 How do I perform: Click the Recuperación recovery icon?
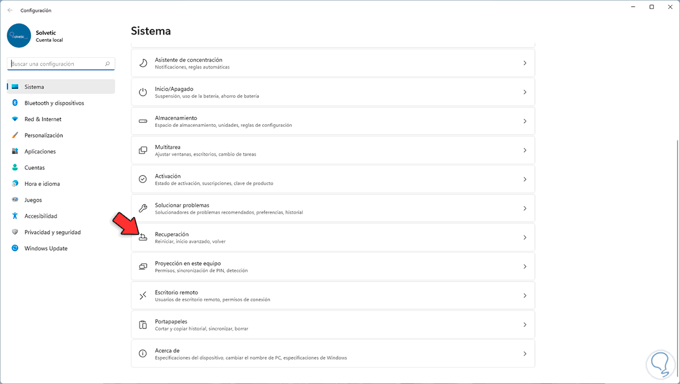click(x=143, y=237)
